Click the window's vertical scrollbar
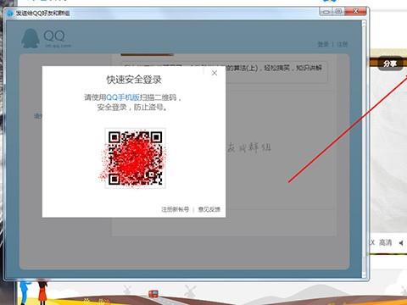Viewport: 407px width, 305px height. [364, 148]
